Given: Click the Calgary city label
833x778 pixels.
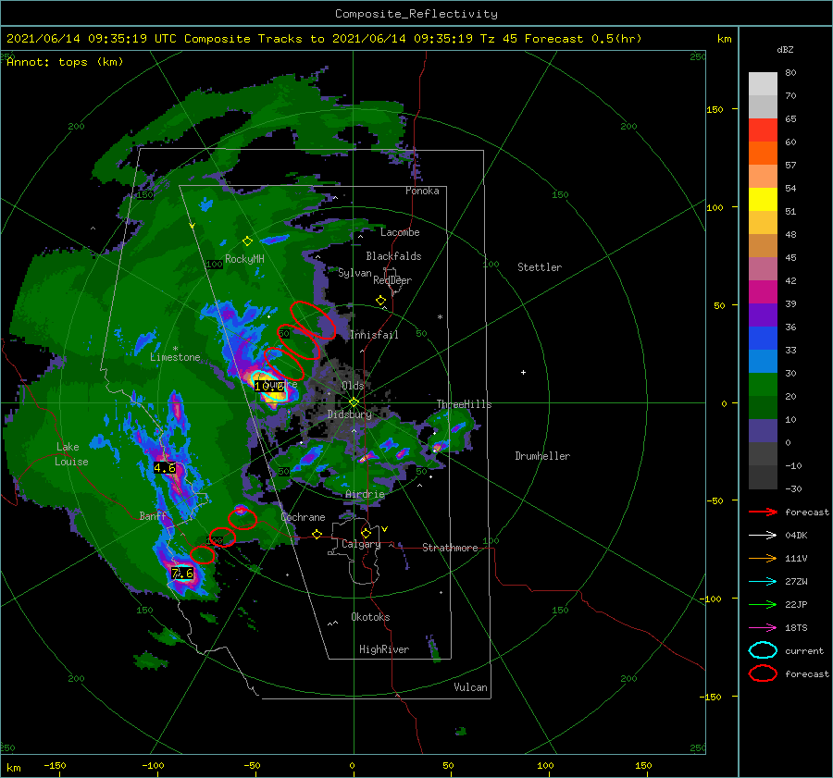Looking at the screenshot, I should (361, 544).
